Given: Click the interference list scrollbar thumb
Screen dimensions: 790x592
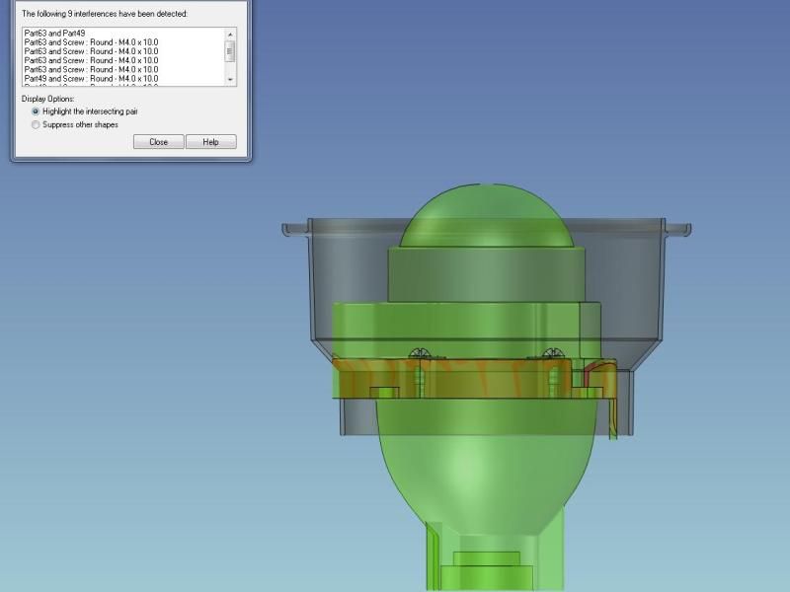Looking at the screenshot, I should (230, 51).
